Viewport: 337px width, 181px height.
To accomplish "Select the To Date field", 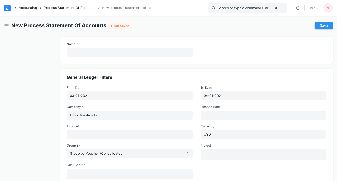I will pyautogui.click(x=263, y=96).
